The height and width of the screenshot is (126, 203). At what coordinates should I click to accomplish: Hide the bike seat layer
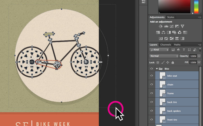[151, 76]
